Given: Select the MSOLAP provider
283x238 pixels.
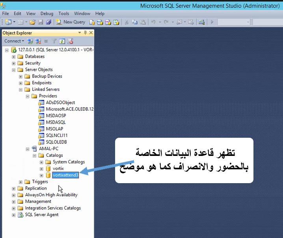Looking at the screenshot, I should pyautogui.click(x=54, y=129).
